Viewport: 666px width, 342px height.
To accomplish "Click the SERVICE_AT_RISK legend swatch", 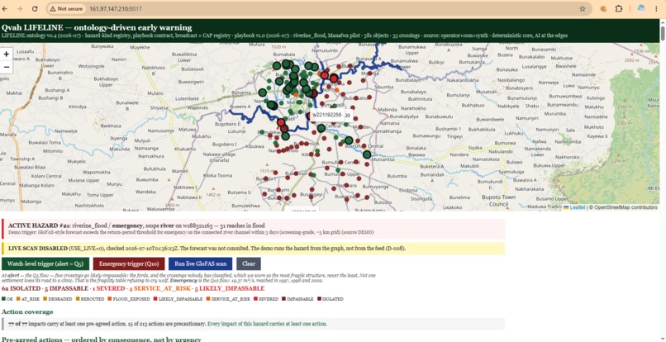I will [208, 299].
